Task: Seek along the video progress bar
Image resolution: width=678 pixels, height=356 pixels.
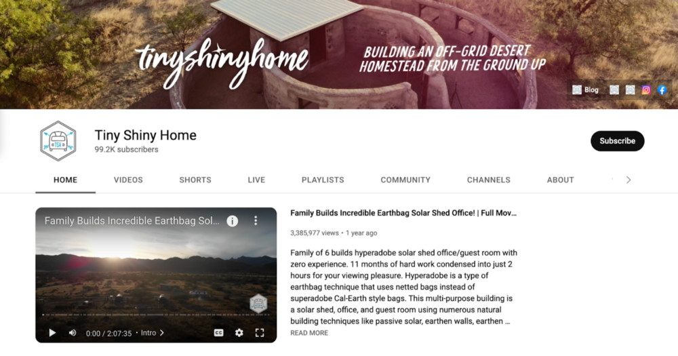Action: 156,315
